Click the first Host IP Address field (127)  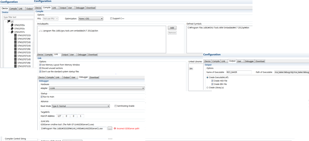point(59,116)
